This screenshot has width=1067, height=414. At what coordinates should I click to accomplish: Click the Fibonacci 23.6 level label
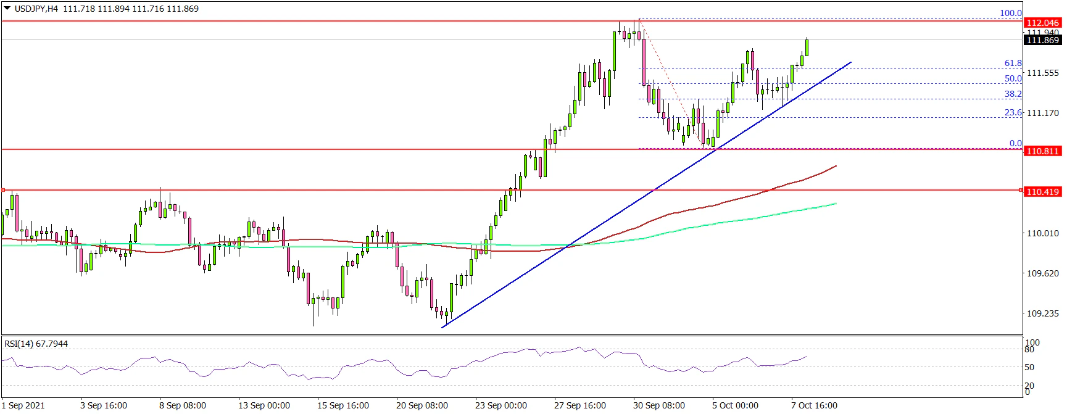[1013, 112]
